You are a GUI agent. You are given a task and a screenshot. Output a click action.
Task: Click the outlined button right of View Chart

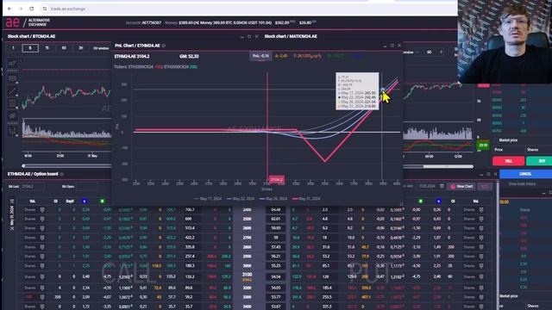pos(485,187)
